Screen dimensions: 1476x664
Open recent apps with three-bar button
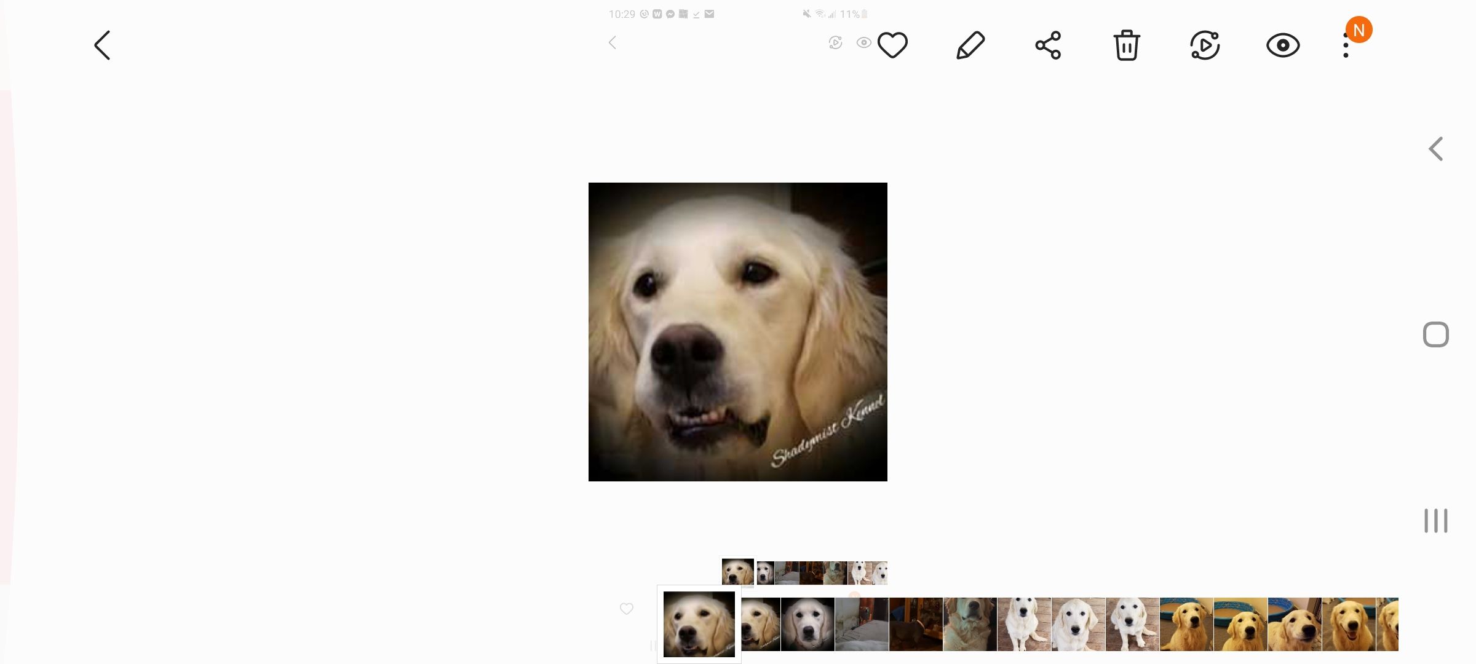[1436, 521]
